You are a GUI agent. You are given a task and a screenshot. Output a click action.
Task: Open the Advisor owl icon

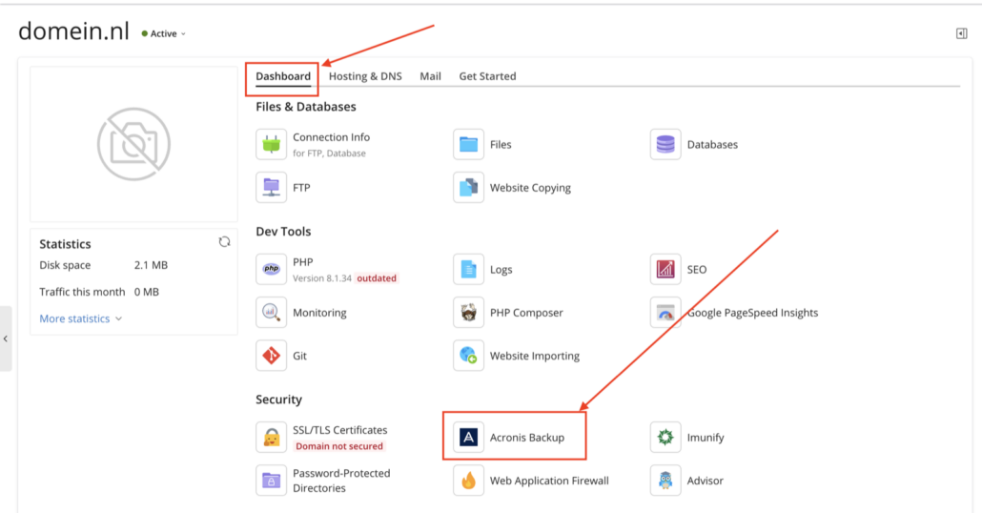665,481
